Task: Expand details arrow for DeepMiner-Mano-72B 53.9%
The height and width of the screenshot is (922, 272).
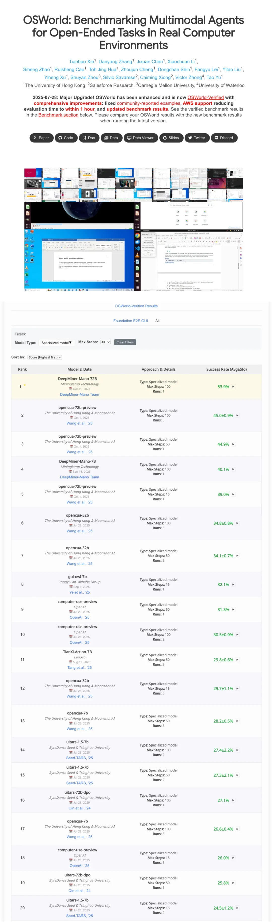Action: tap(233, 386)
